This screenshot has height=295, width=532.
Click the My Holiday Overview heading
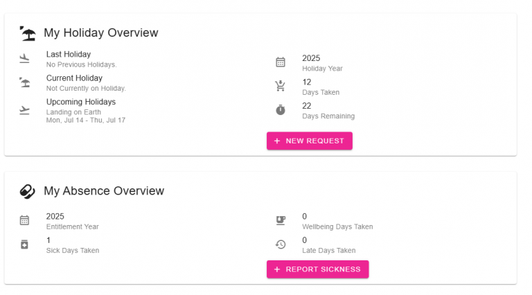click(101, 33)
